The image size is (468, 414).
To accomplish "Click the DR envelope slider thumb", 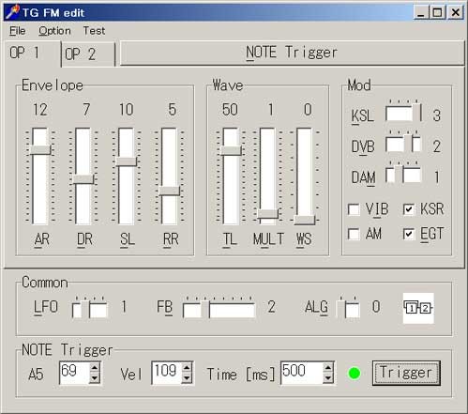I will point(83,179).
